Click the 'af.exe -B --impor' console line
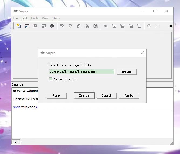Viewport: 180px width, 154px height. point(25,91)
